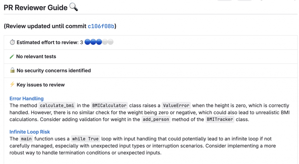Open the Infinite Loop Risk link

tap(30, 132)
